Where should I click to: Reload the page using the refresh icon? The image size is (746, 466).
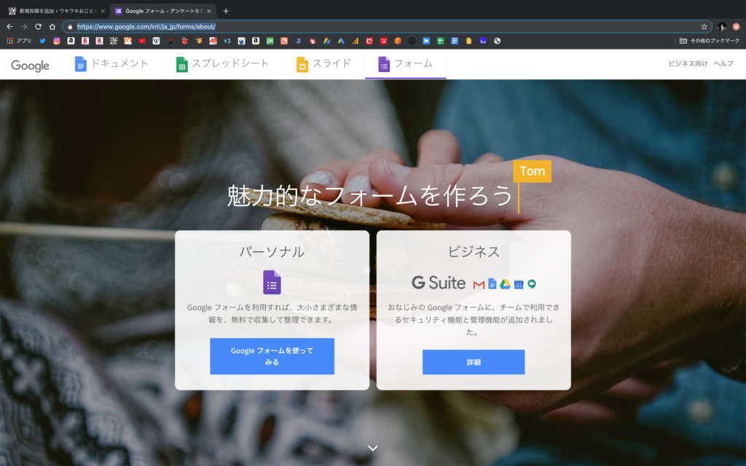38,26
